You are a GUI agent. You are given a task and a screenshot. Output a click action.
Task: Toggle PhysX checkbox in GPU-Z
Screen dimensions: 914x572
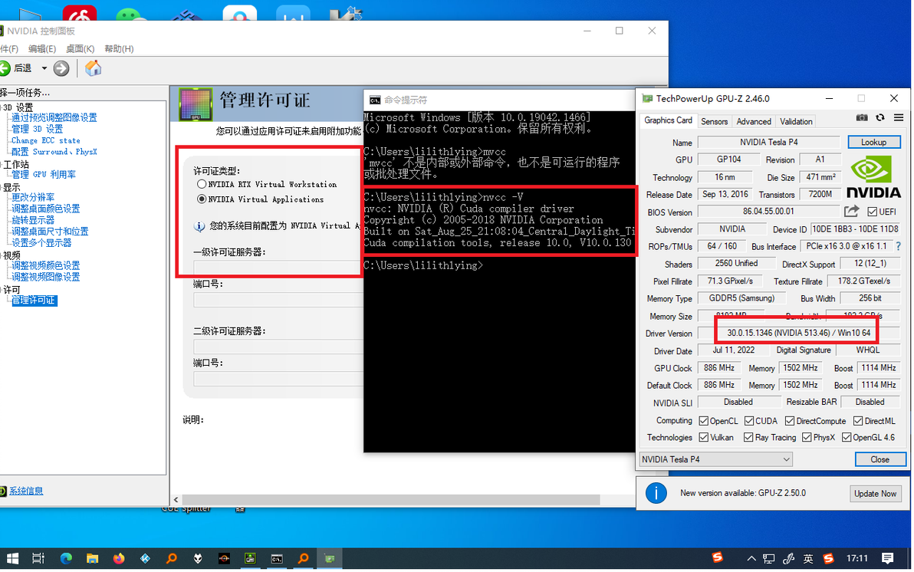807,437
